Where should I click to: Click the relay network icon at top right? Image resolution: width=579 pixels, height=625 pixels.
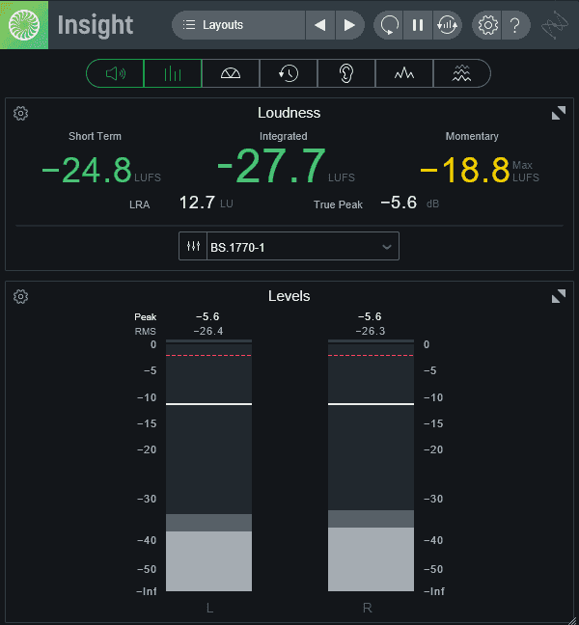(x=555, y=25)
